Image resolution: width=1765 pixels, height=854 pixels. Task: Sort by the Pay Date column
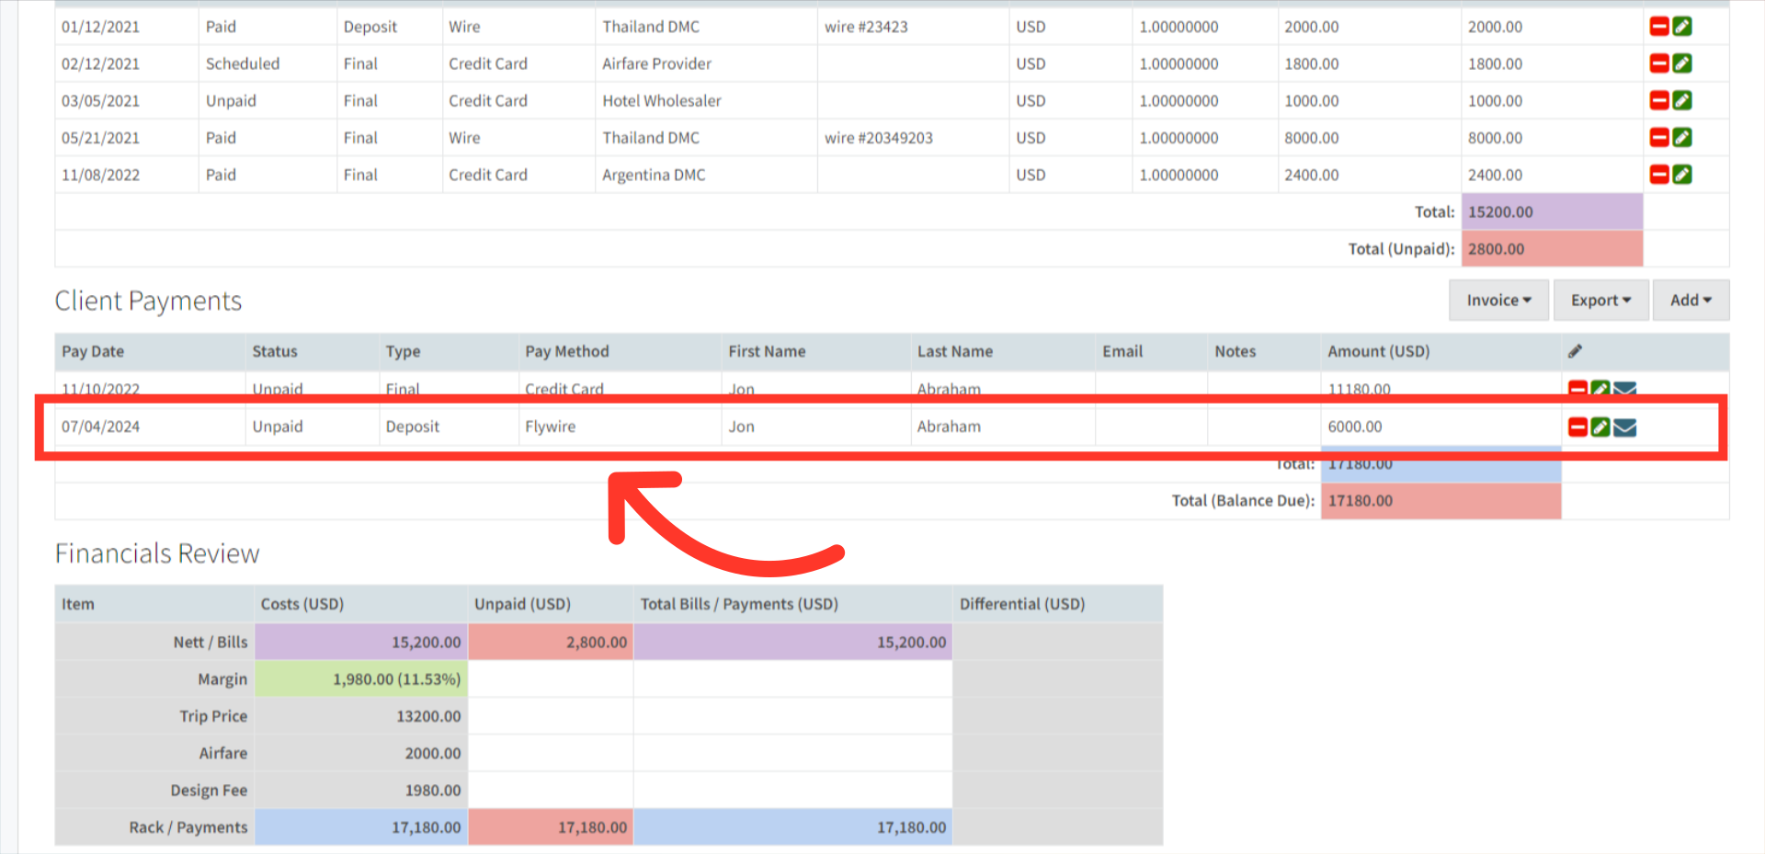coord(92,351)
